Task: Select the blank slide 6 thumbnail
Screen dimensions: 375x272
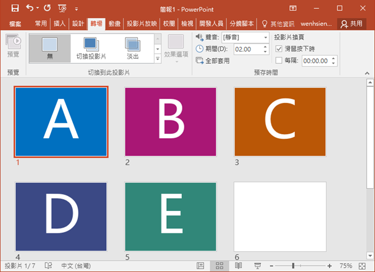Action: click(x=280, y=217)
